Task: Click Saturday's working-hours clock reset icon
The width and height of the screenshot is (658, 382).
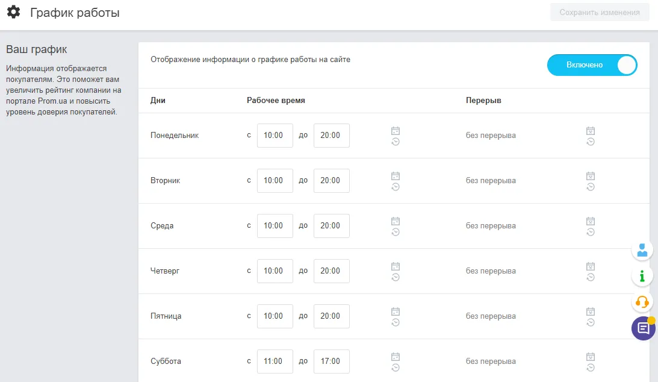Action: point(396,368)
